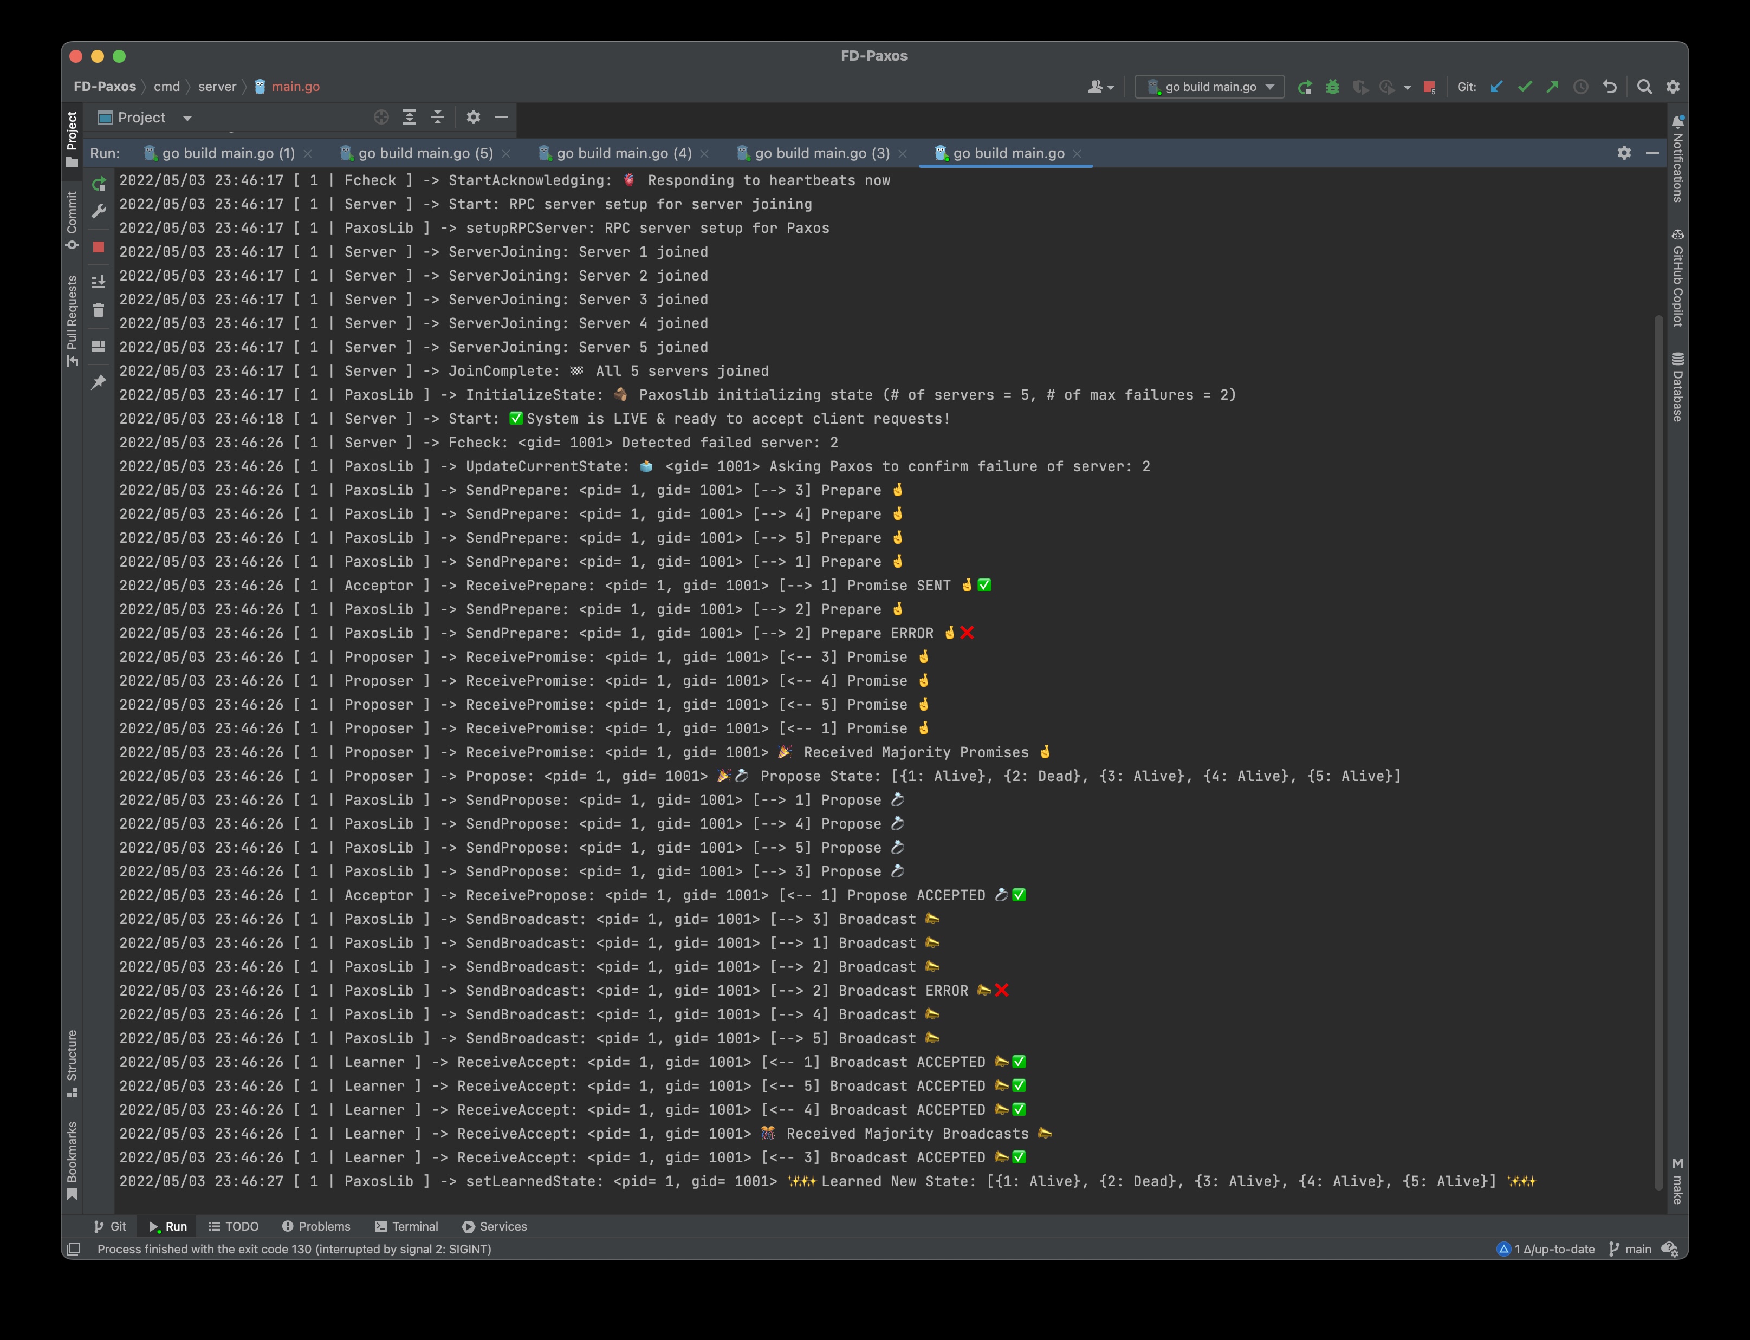1750x1340 pixels.
Task: Open quick tool windows switcher in status bar corner
Action: pos(74,1249)
